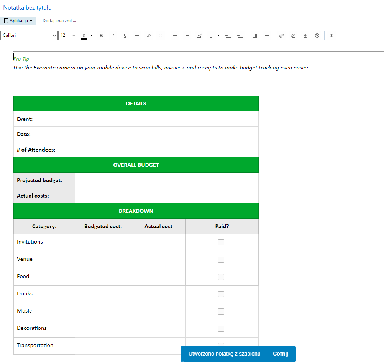Click Cofnij to undo template note

281,354
